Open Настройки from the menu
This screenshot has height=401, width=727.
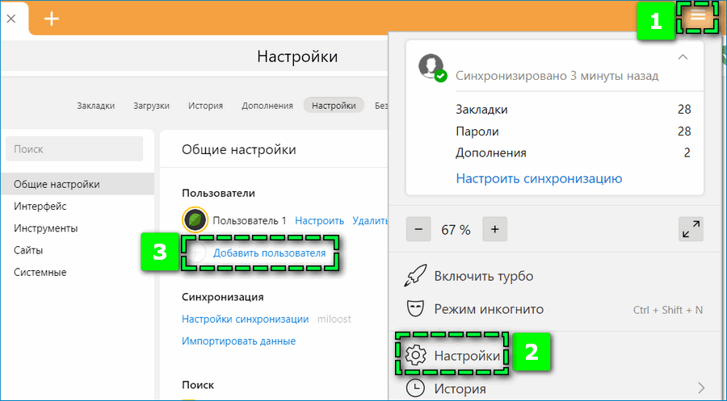pyautogui.click(x=467, y=356)
